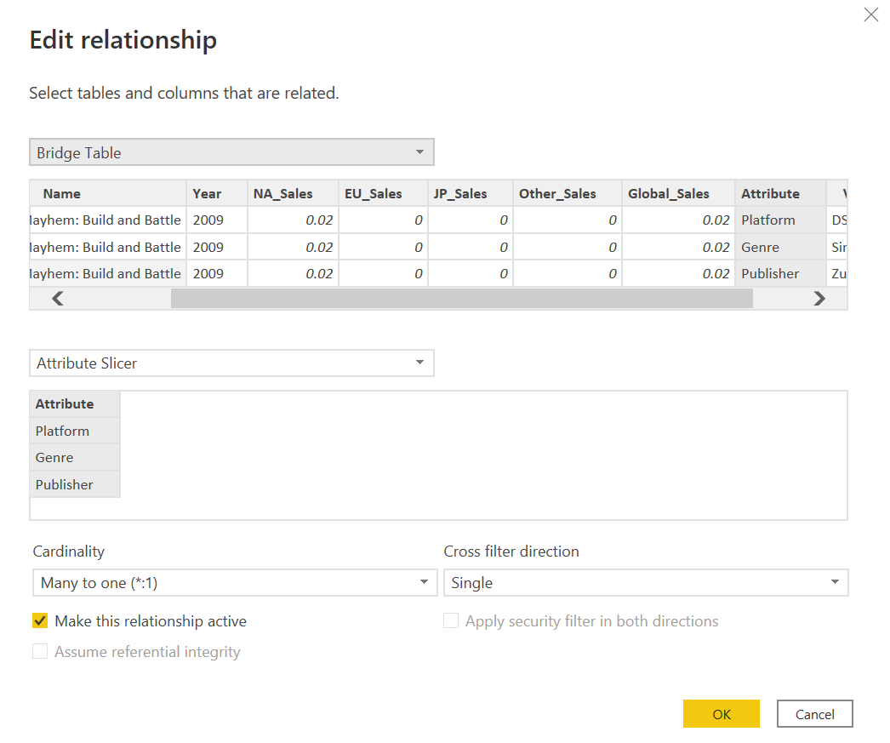Open the Attribute Slicer table dropdown
Viewport: 890px width, 743px height.
pos(231,363)
